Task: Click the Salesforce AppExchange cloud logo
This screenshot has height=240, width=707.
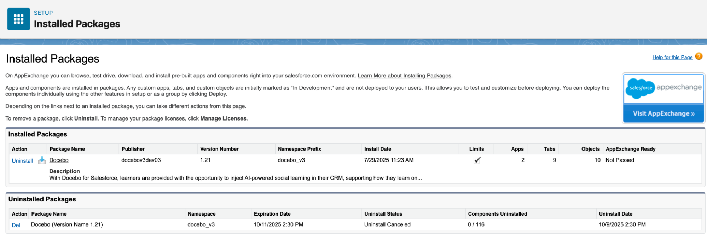Action: click(641, 88)
